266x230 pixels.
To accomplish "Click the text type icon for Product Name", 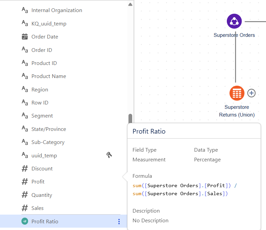I will [x=25, y=76].
